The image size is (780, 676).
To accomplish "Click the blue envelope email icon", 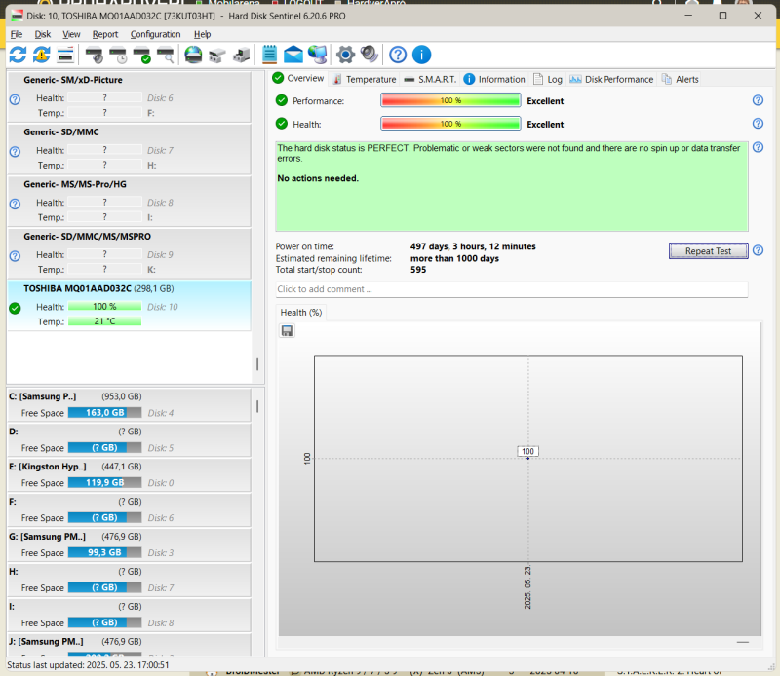I will (293, 55).
